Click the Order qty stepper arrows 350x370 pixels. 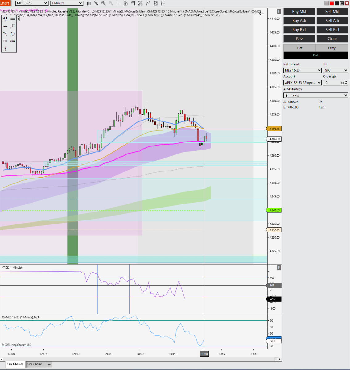point(346,83)
